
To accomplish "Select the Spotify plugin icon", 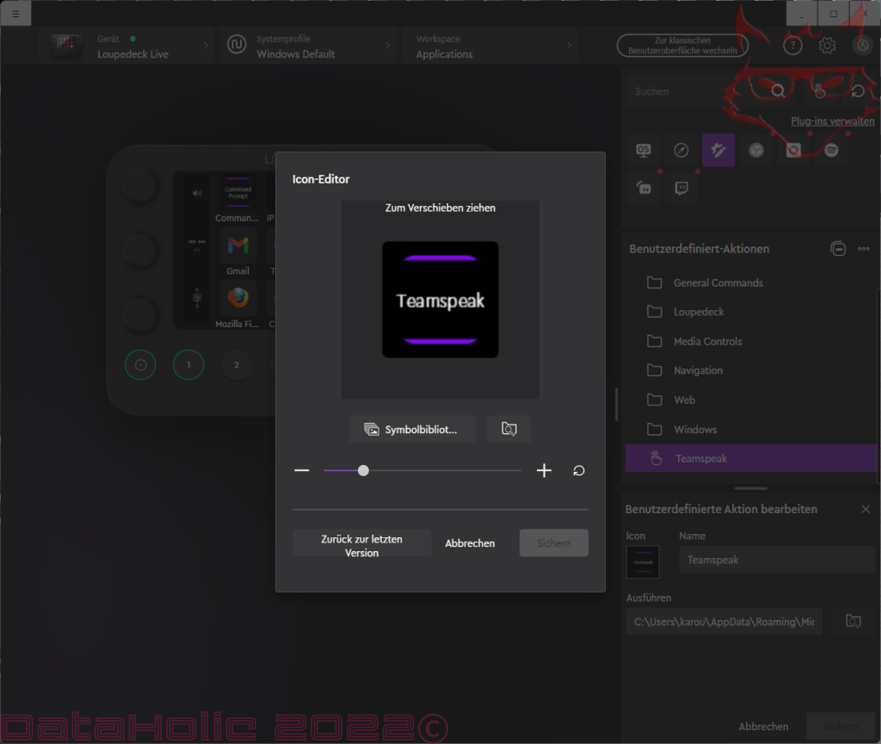I will pyautogui.click(x=831, y=150).
